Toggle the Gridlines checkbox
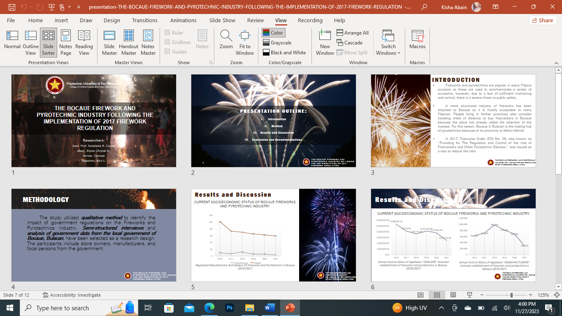The height and width of the screenshot is (316, 562). tap(178, 42)
